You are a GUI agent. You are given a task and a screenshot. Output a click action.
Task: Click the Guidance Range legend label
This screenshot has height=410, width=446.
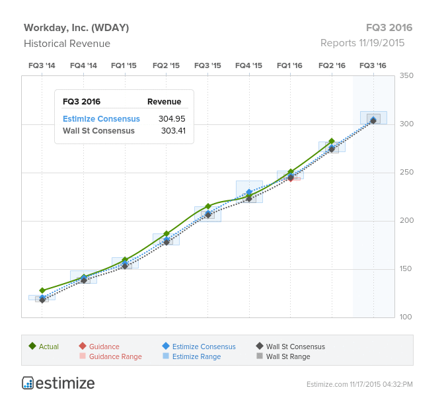point(116,356)
